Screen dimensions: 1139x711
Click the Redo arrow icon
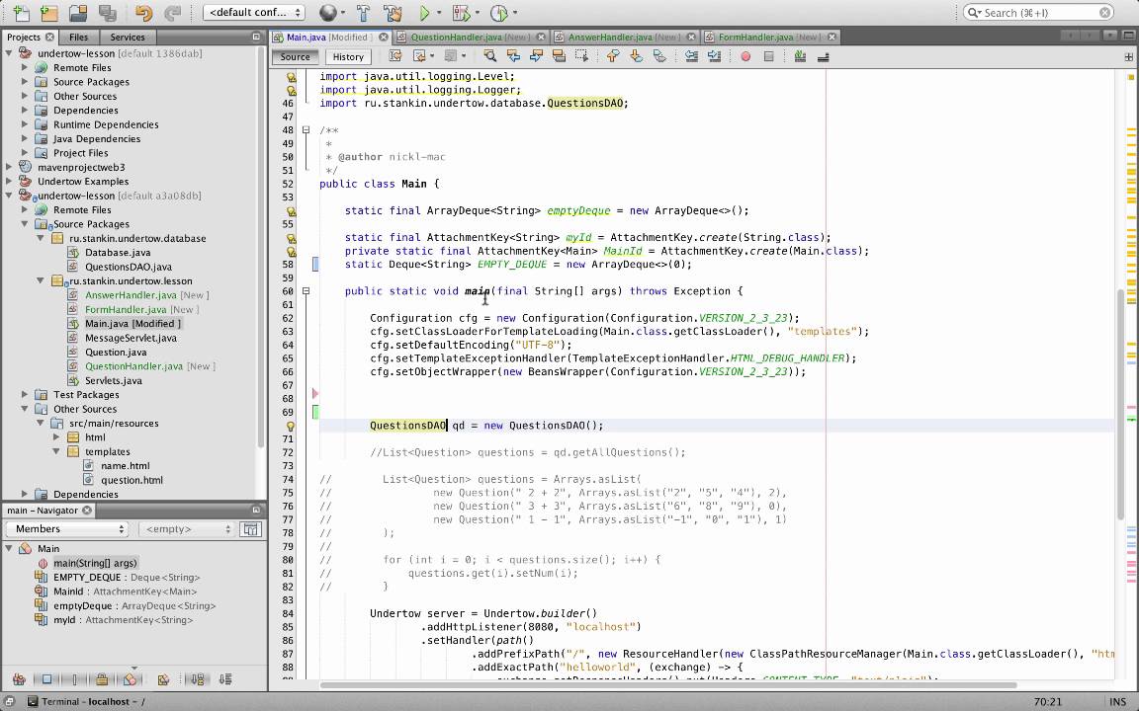(x=173, y=12)
